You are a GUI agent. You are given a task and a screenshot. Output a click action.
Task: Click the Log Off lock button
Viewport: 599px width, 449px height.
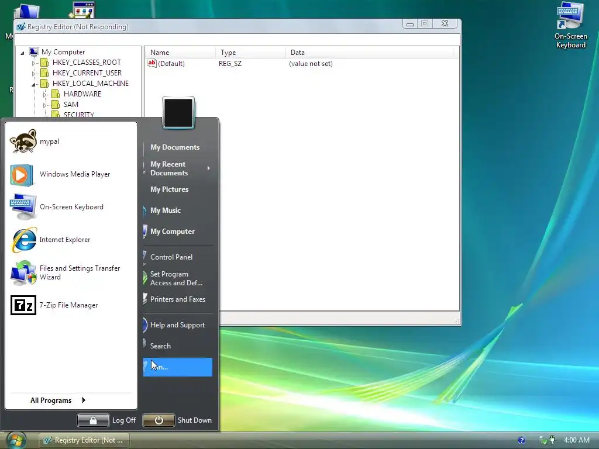[93, 420]
